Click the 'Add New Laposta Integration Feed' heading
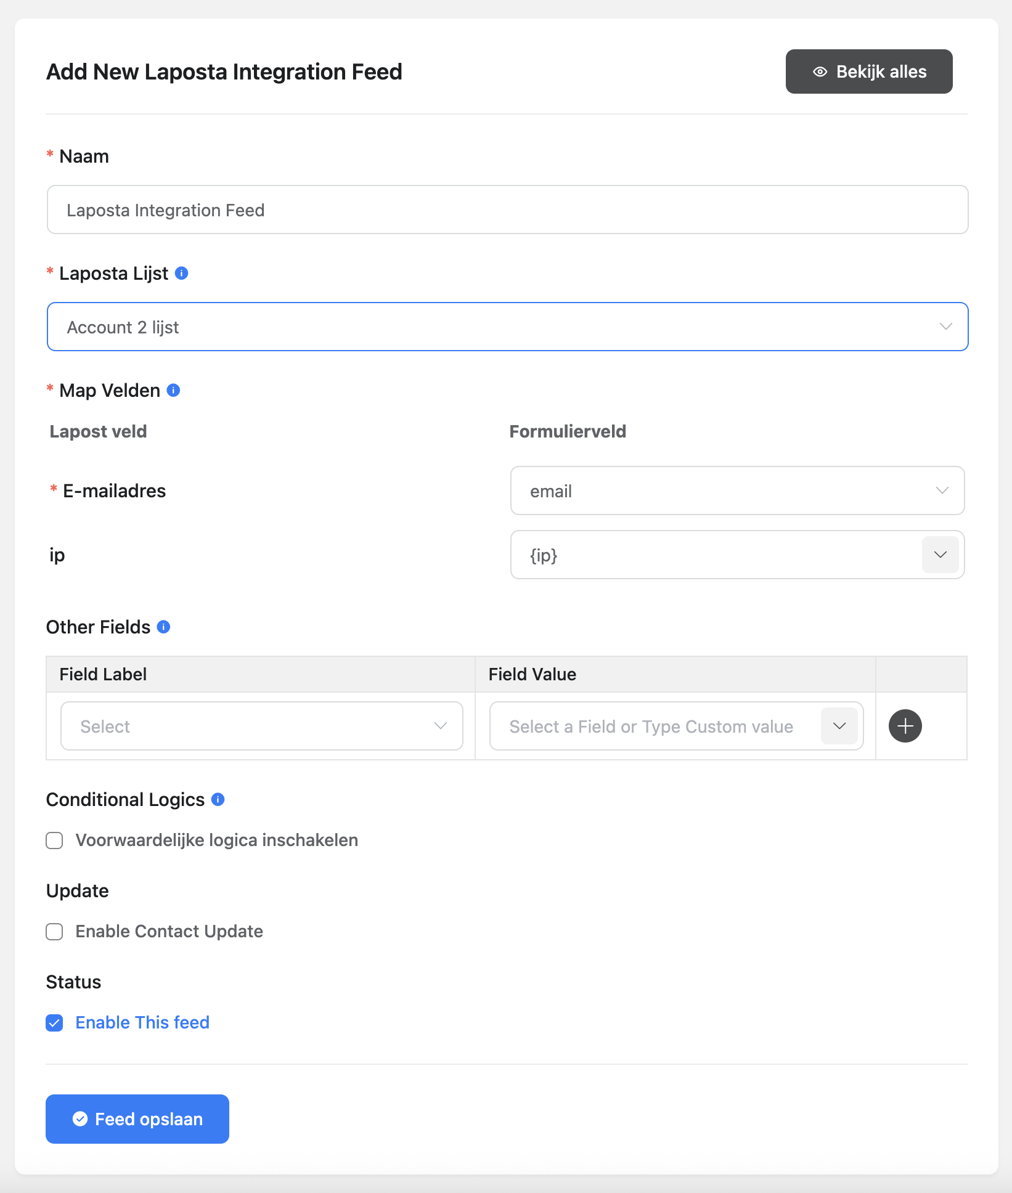This screenshot has width=1012, height=1193. 224,71
